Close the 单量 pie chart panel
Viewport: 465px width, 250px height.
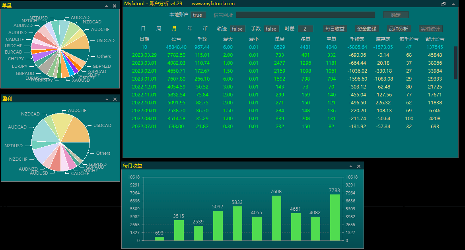(115, 6)
